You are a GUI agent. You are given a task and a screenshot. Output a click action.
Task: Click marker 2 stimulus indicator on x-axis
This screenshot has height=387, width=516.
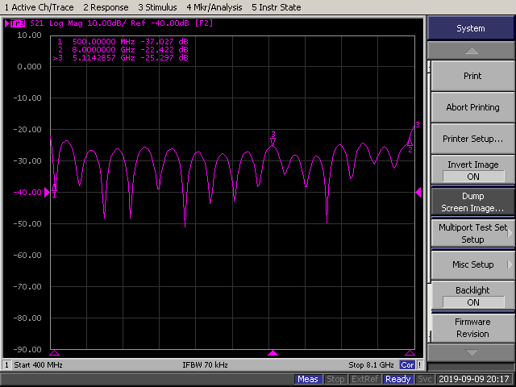410,353
